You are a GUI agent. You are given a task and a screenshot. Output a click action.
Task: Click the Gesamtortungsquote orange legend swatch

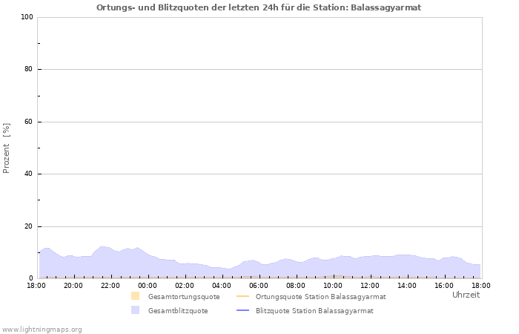coord(135,296)
